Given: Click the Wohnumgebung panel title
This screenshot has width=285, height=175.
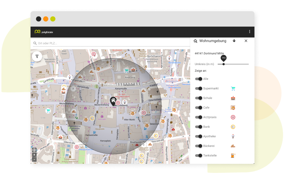Looking at the screenshot, I should pyautogui.click(x=213, y=41).
